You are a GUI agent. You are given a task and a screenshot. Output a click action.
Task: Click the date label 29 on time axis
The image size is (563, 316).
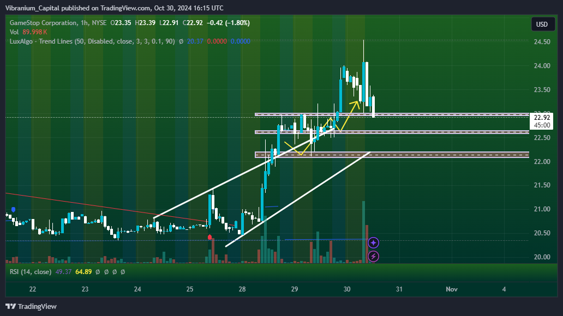point(295,289)
